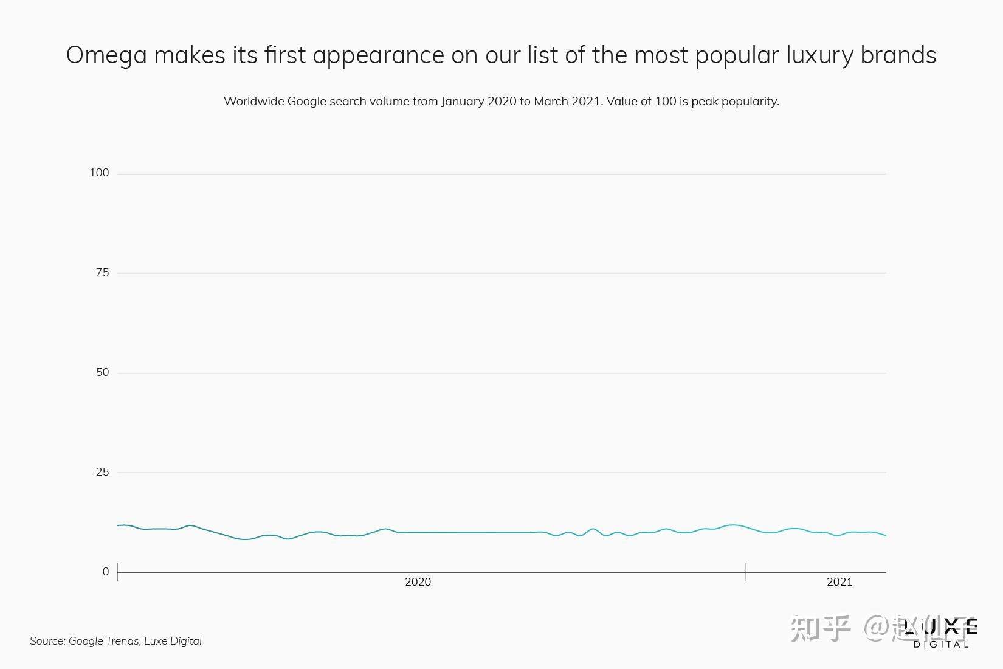Image resolution: width=1003 pixels, height=669 pixels.
Task: Click the 2020 x-axis label
Action: (418, 583)
